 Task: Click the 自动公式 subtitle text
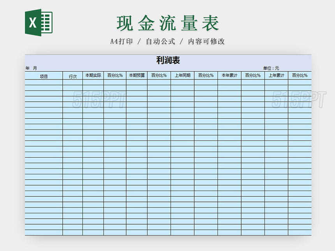click(160, 41)
